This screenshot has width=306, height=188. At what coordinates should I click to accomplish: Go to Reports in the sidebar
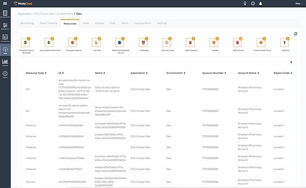click(5, 63)
